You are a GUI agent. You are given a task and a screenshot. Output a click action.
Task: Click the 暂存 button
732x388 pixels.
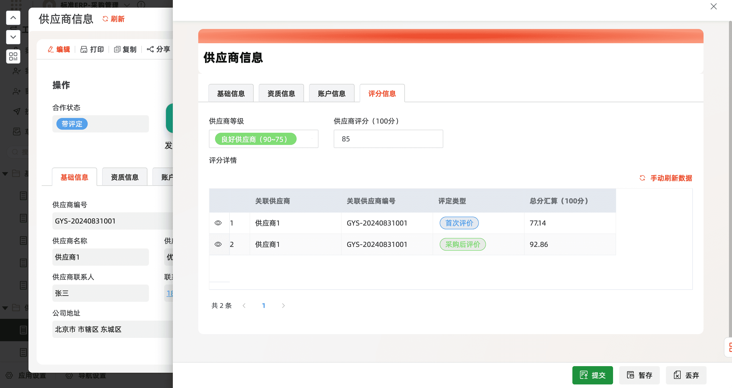click(639, 375)
